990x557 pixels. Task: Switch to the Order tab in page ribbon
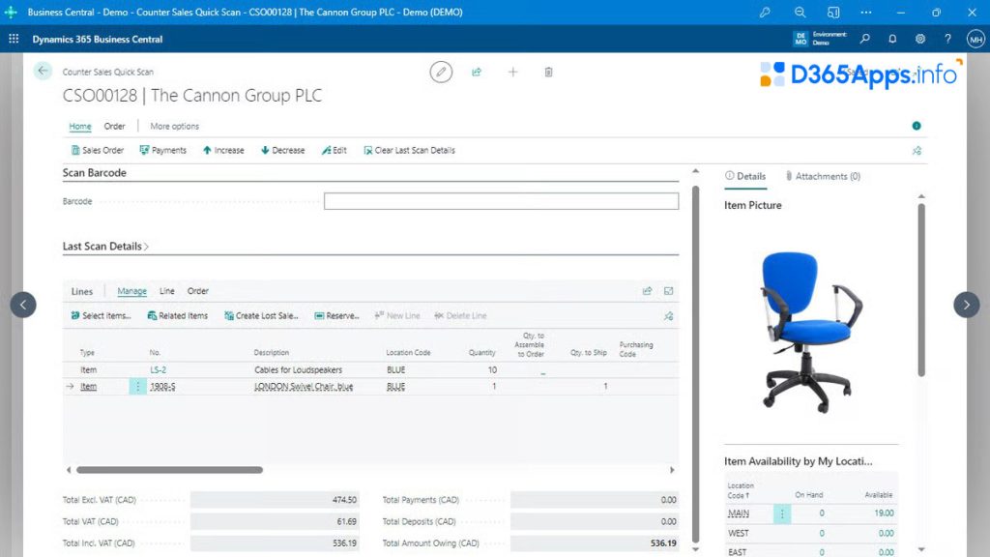pos(114,127)
